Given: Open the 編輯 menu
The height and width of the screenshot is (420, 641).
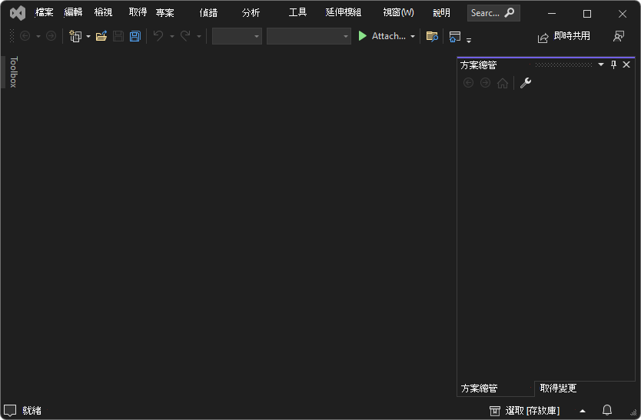Looking at the screenshot, I should pyautogui.click(x=73, y=12).
